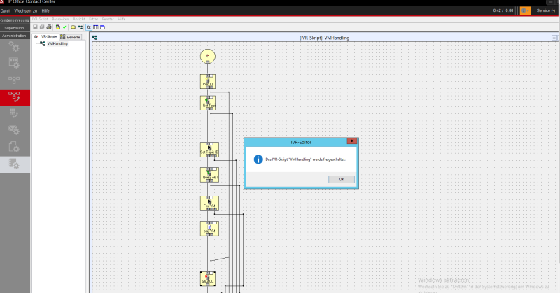Screen dimensions: 560x293
Task: Open the Ansicht menu
Action: (x=79, y=20)
